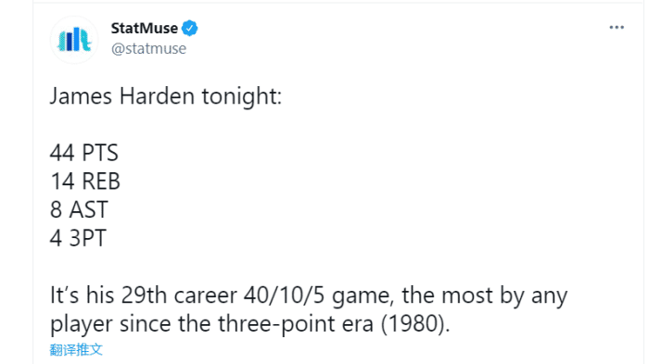
Task: Click the '8 AST' stat line
Action: pos(79,209)
